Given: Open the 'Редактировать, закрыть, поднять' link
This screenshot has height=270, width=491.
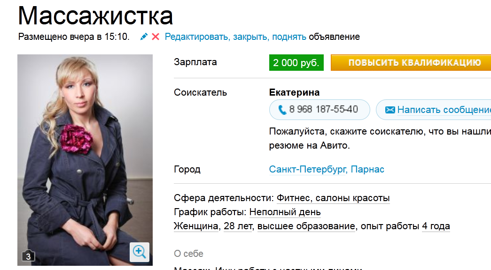Looking at the screenshot, I should (235, 37).
